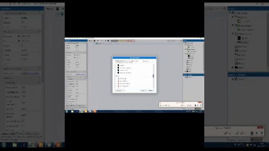Image resolution: width=269 pixels, height=151 pixels.
Task: Click the pen icon in the small recorder window
Action: 182,105
